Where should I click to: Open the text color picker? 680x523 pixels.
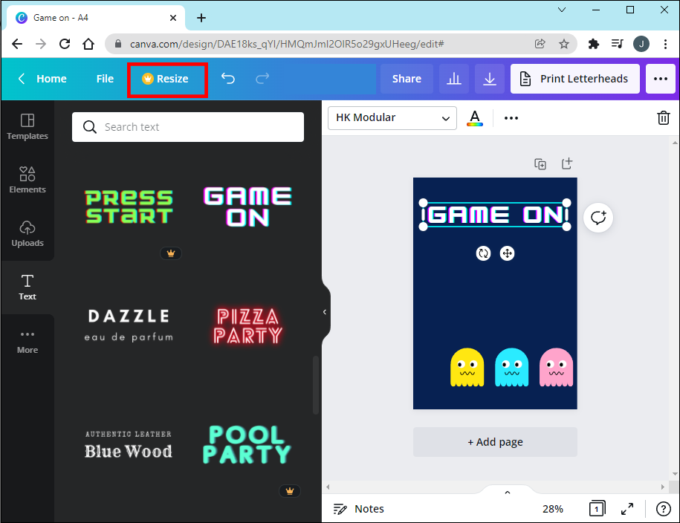coord(475,118)
